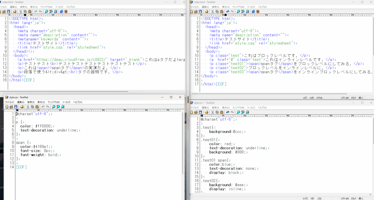Launch Internet Explorer preview from left index.html toolbar
Image resolution: width=374 pixels, height=200 pixels.
(x=61, y=11)
